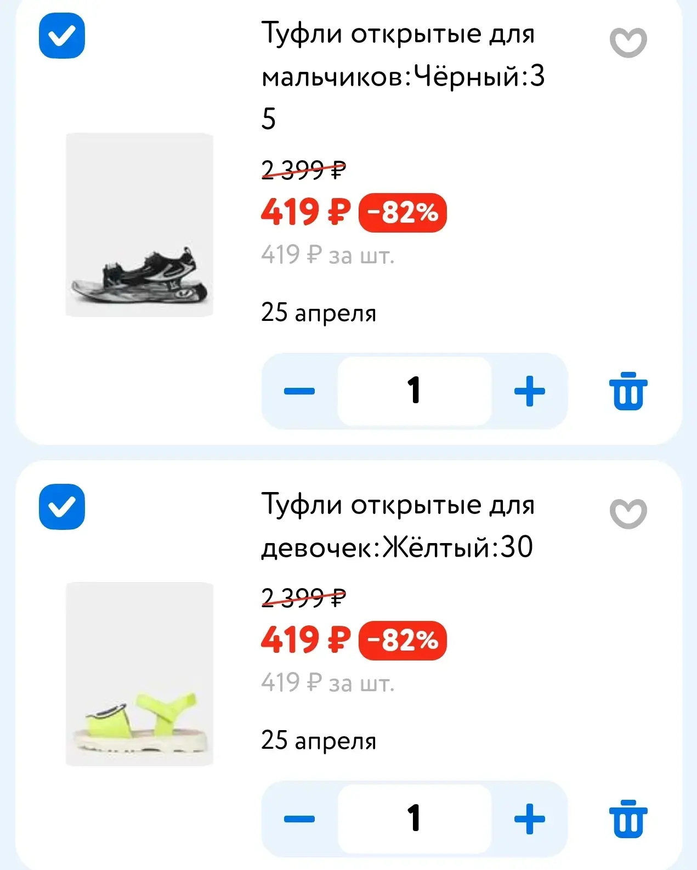
Task: Tap -82% discount badge on black sandals
Action: tap(403, 213)
